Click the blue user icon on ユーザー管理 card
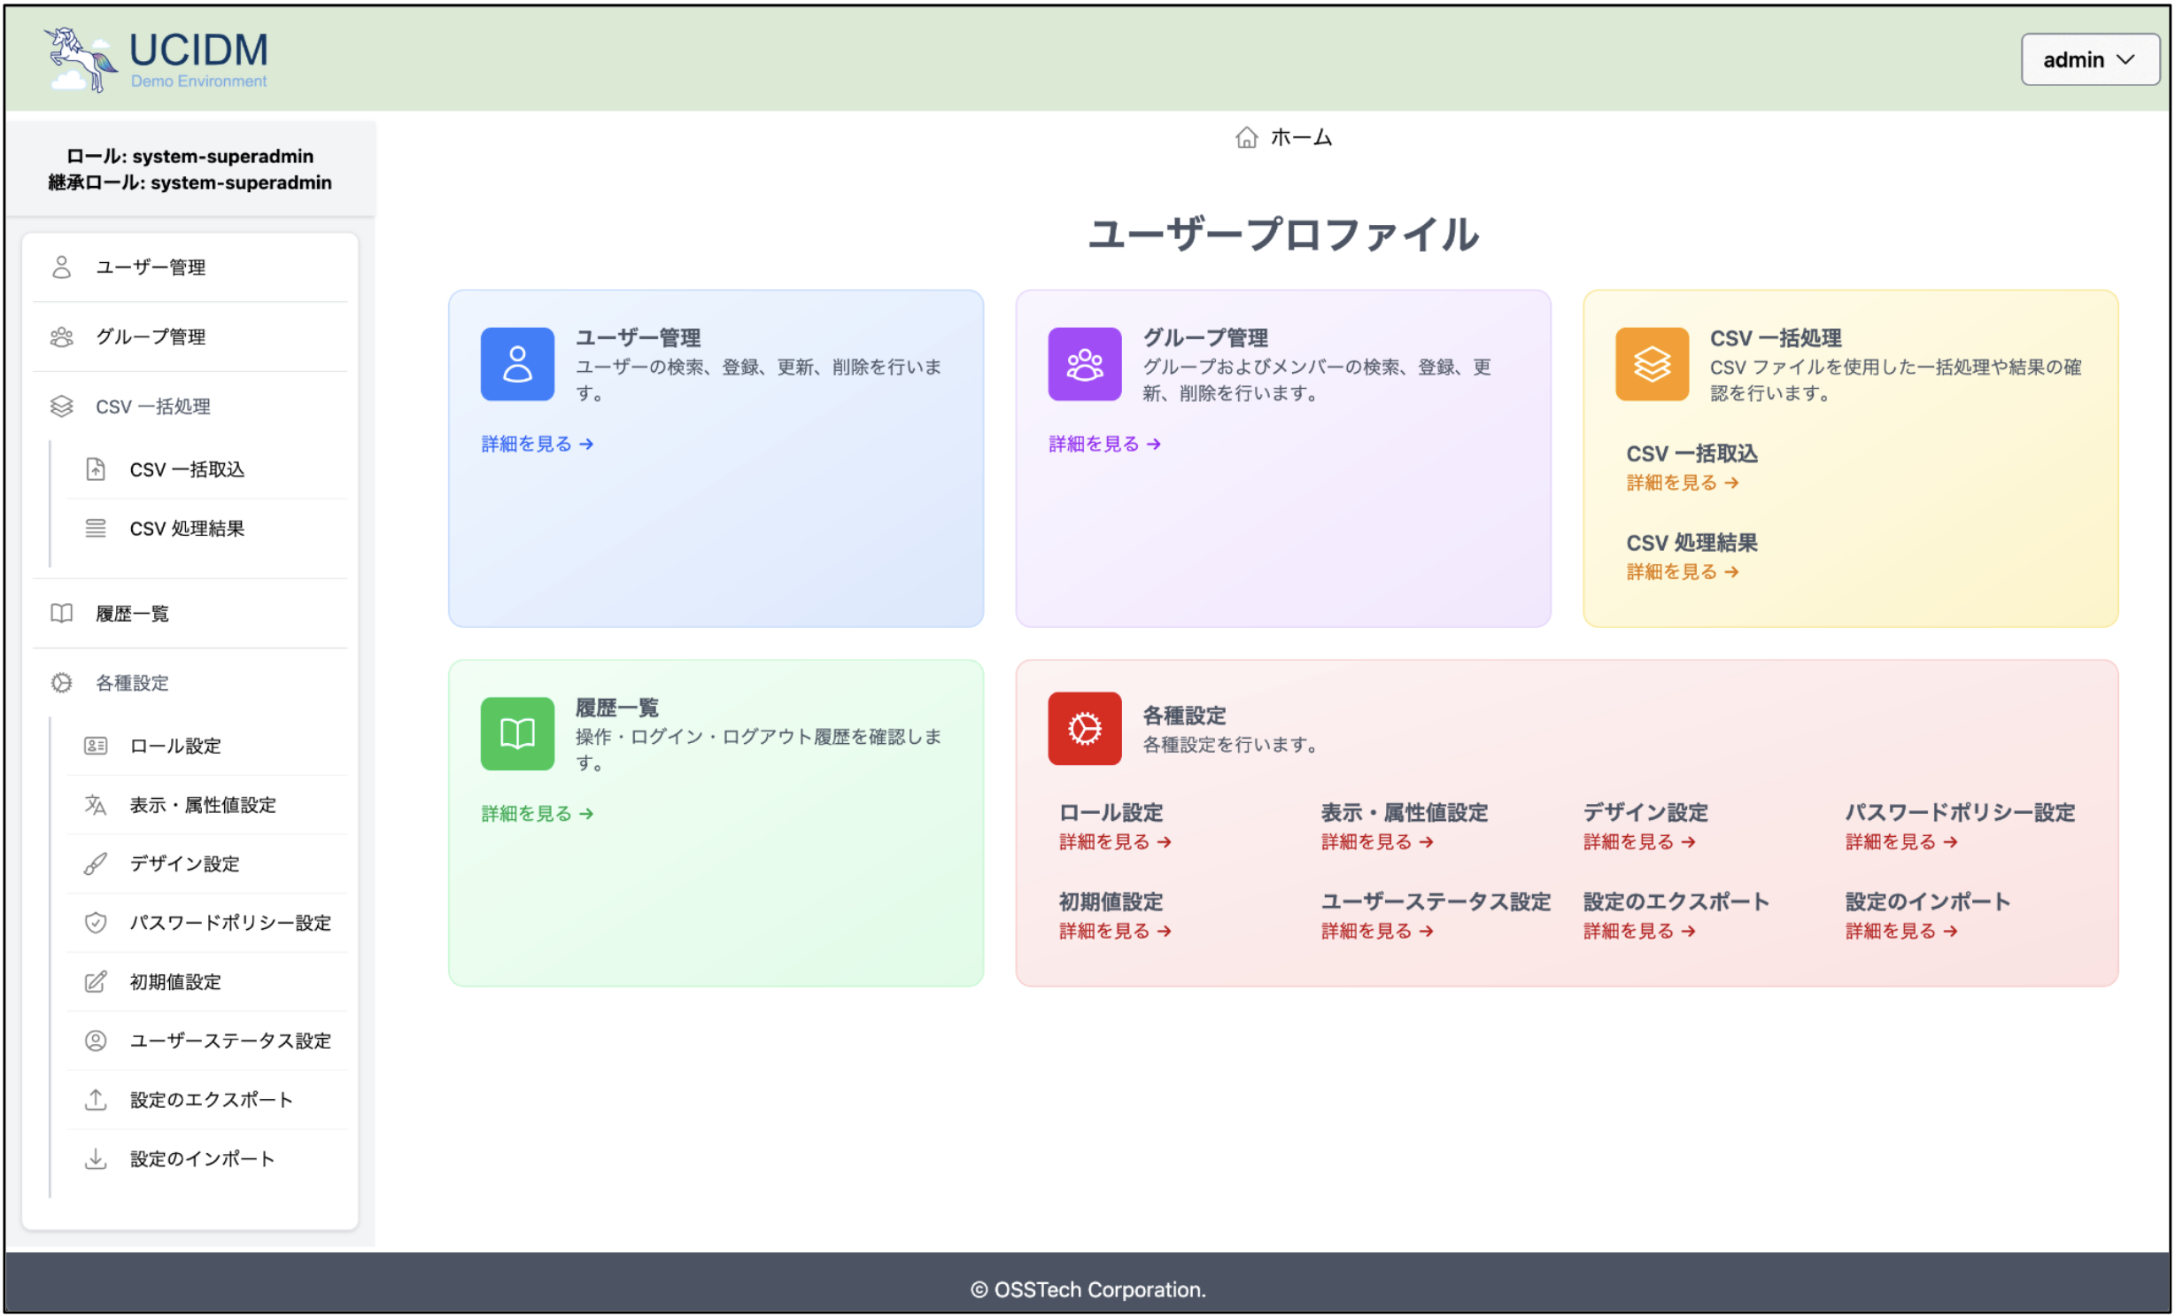This screenshot has height=1316, width=2175. pos(517,364)
